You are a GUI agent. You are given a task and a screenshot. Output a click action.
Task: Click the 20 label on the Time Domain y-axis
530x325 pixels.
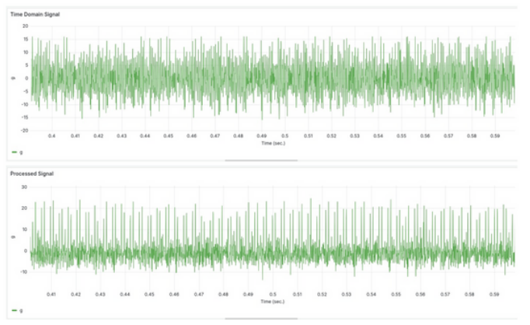(x=24, y=26)
